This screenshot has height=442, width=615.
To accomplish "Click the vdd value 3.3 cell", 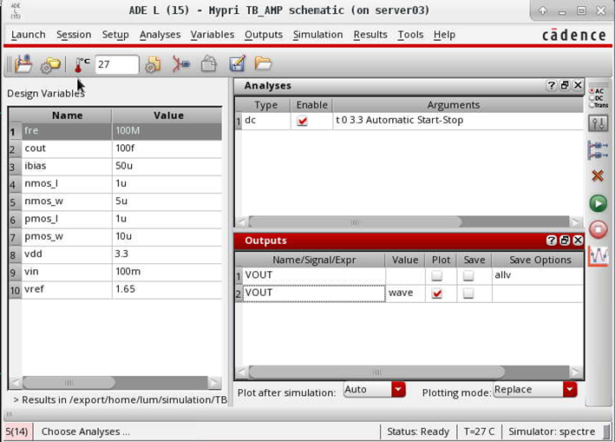I will [167, 254].
